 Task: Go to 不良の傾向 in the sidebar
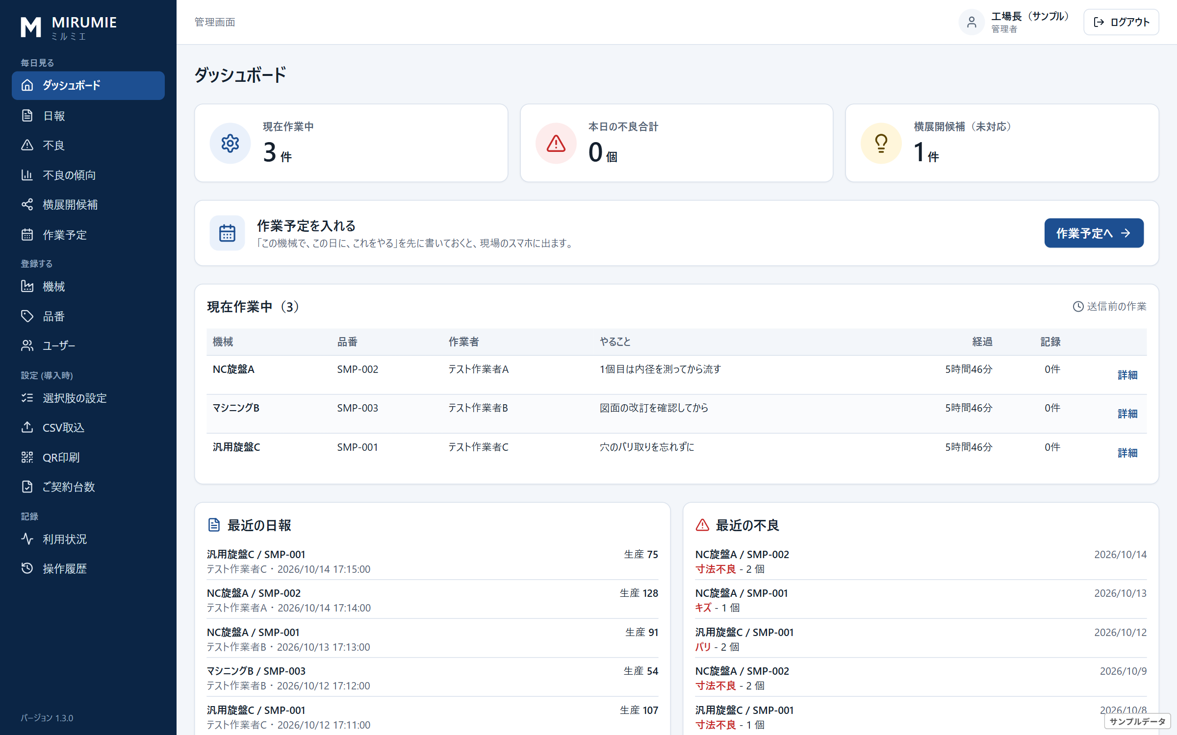pos(88,175)
